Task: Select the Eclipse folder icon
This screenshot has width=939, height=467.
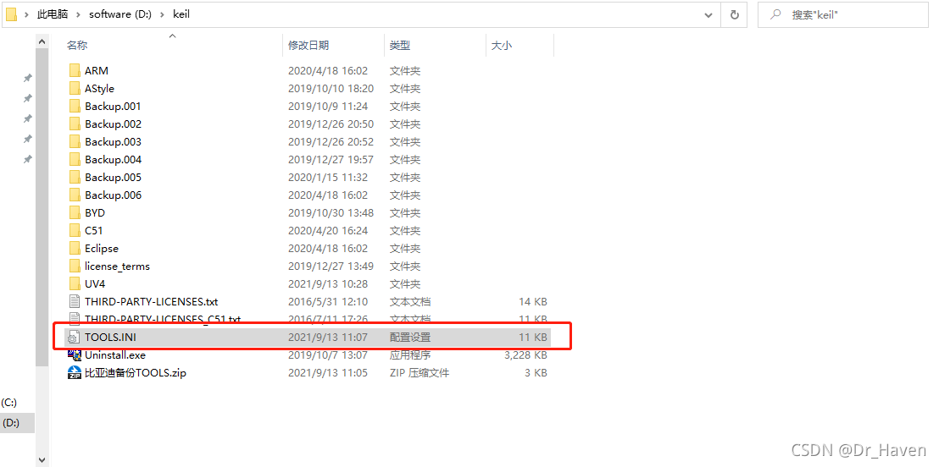Action: pos(75,249)
